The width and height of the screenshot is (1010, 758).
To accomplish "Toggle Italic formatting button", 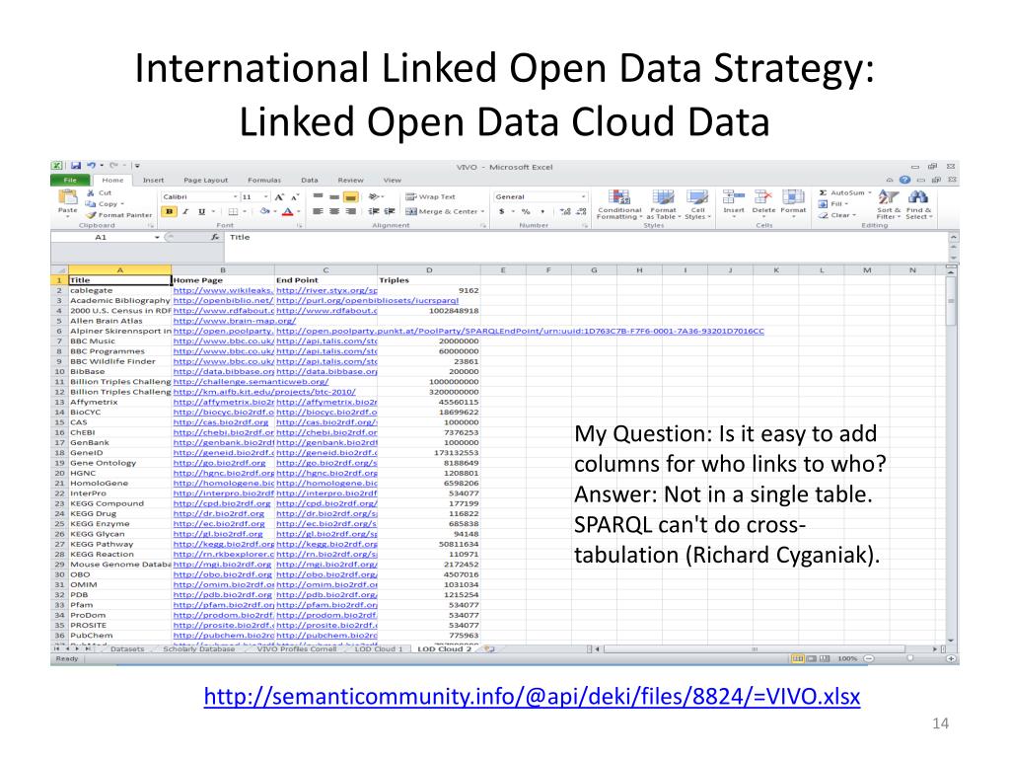I will click(185, 211).
